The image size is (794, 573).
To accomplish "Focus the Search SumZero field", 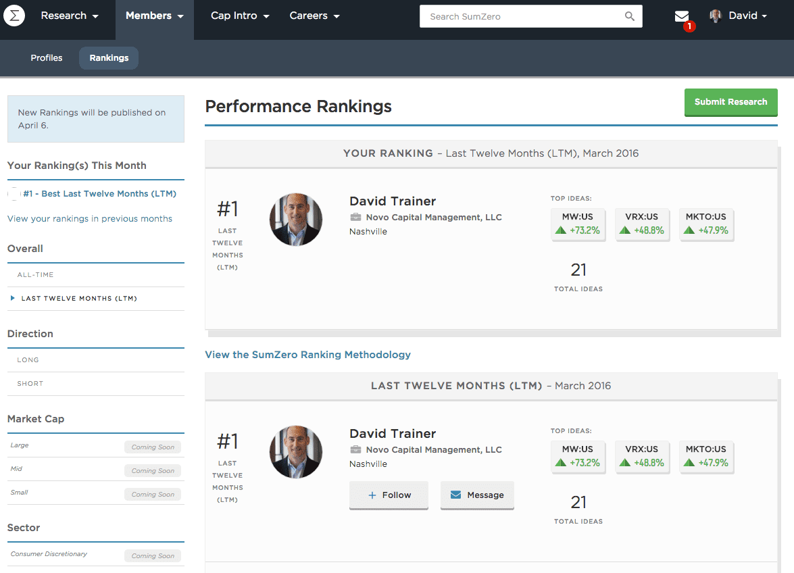I will point(531,16).
